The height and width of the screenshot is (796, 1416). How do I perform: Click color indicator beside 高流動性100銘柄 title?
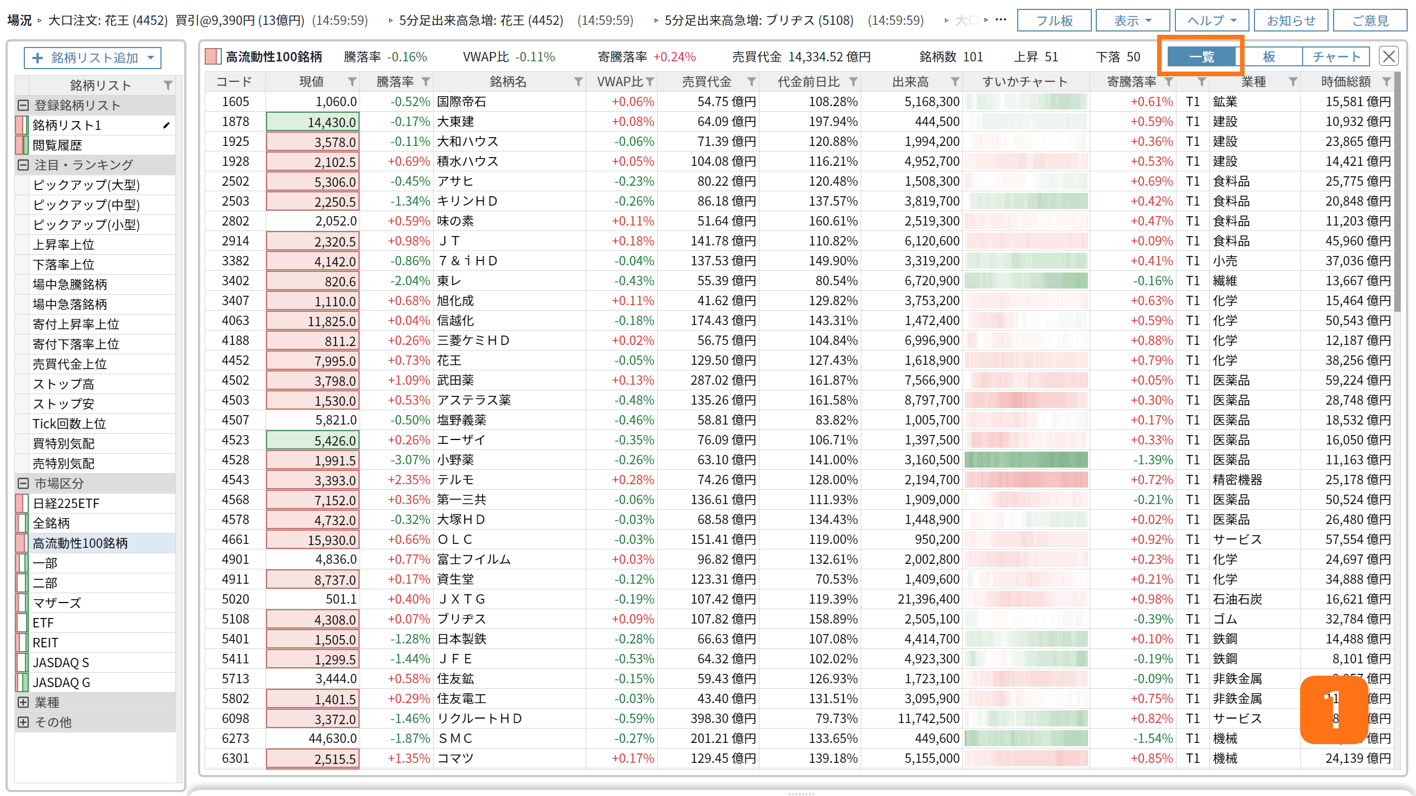[212, 56]
